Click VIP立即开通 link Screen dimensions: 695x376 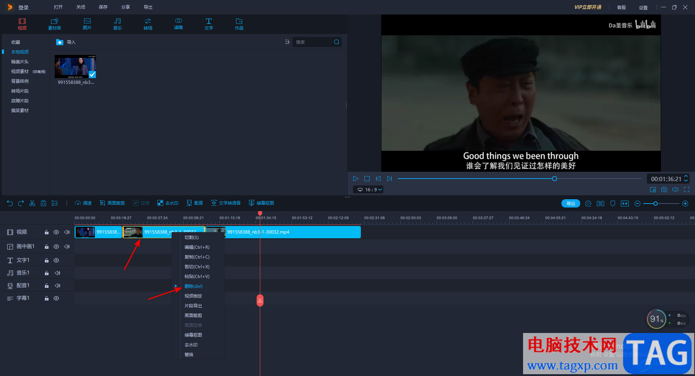(x=588, y=7)
